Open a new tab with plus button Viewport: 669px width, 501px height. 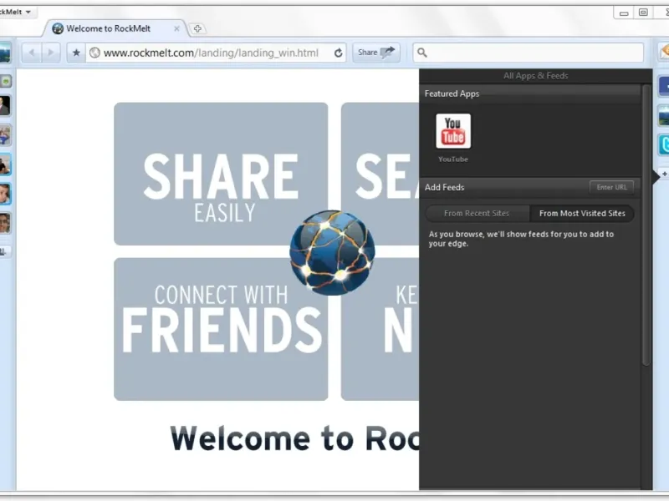pyautogui.click(x=197, y=28)
